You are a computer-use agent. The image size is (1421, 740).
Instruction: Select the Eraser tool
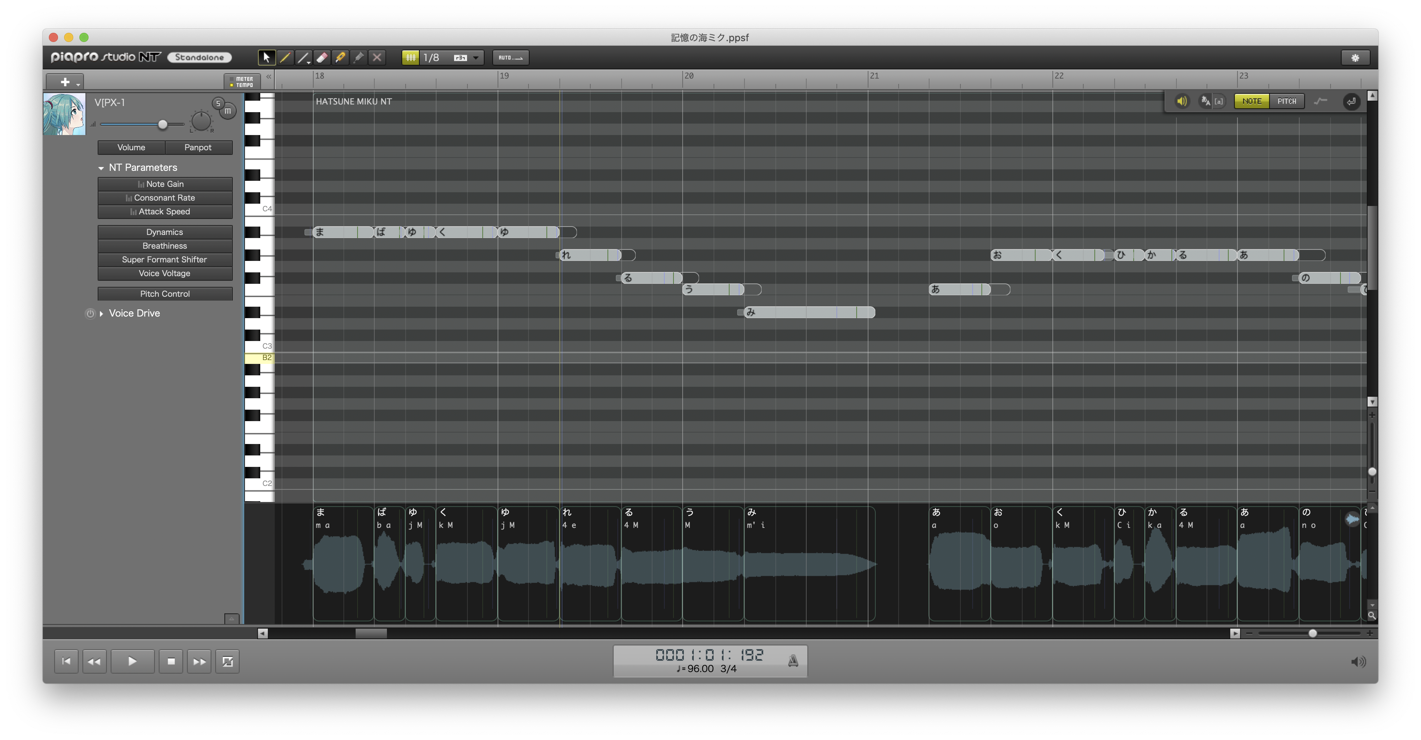pyautogui.click(x=322, y=57)
